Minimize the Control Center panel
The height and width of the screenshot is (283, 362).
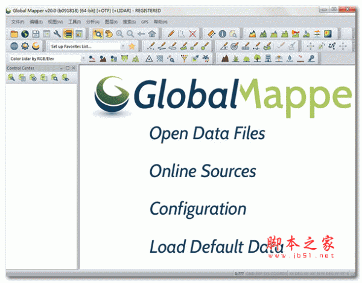(x=62, y=68)
